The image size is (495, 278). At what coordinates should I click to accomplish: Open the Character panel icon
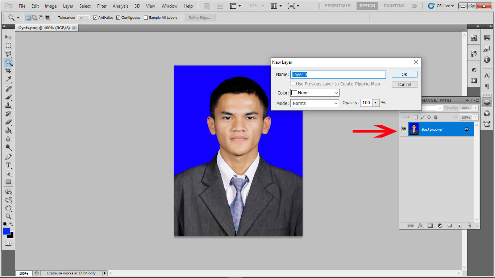click(487, 76)
